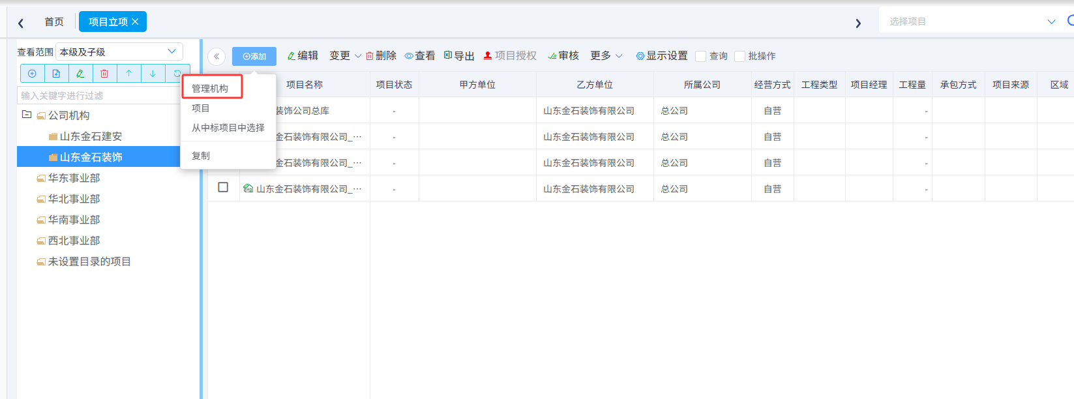Viewport: 1074px width, 399px height.
Task: Collapse the 公司机构 tree node
Action: pyautogui.click(x=27, y=115)
